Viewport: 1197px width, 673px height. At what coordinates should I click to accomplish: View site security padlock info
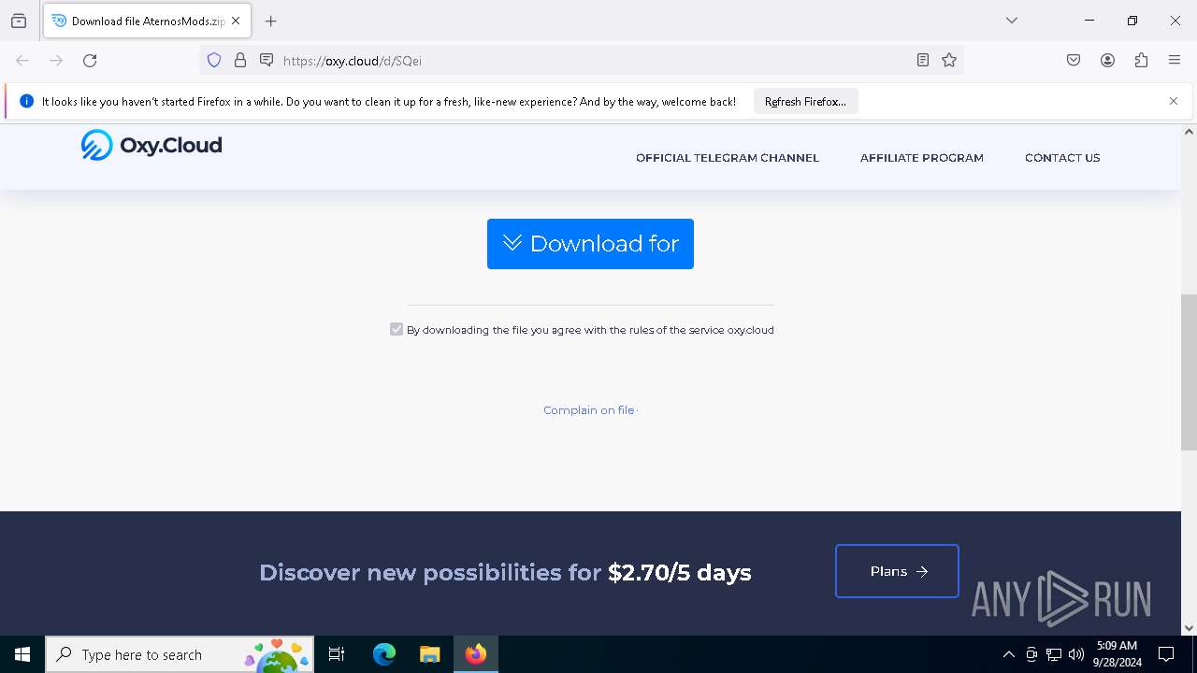coord(240,61)
